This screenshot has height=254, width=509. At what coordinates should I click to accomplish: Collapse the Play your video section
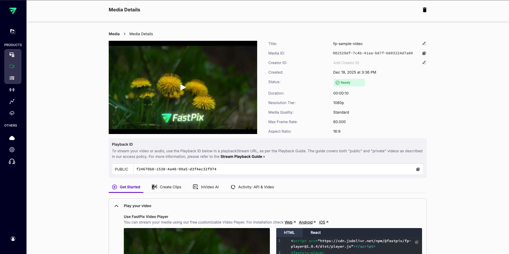(116, 206)
